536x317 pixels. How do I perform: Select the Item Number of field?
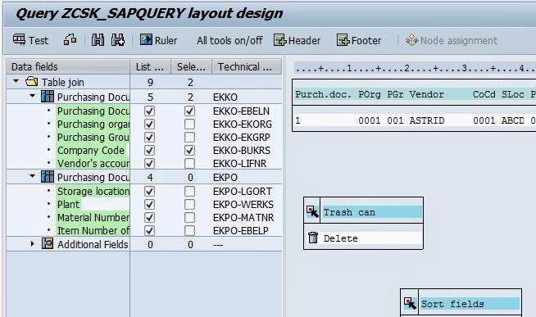tap(93, 230)
